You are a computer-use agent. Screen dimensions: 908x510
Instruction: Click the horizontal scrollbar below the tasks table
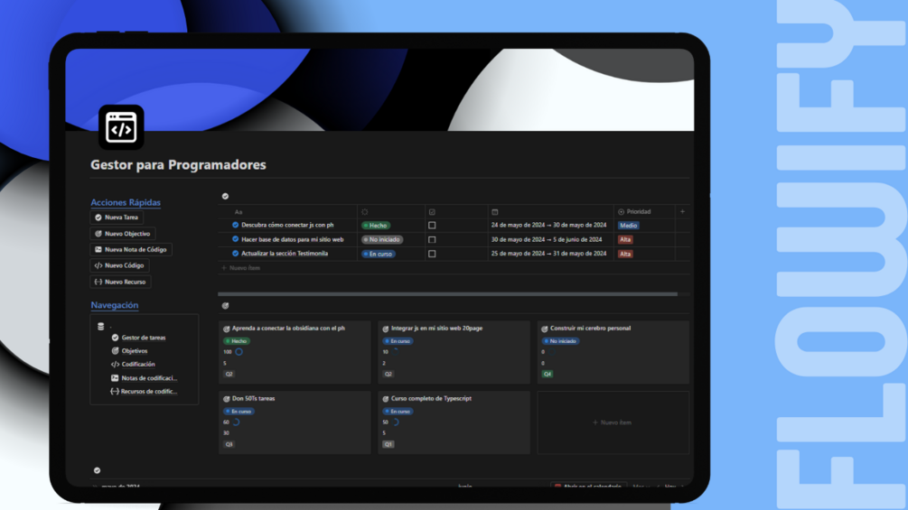click(x=447, y=293)
